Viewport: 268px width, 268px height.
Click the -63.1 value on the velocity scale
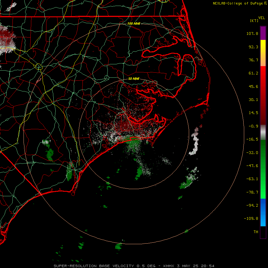coord(252,179)
